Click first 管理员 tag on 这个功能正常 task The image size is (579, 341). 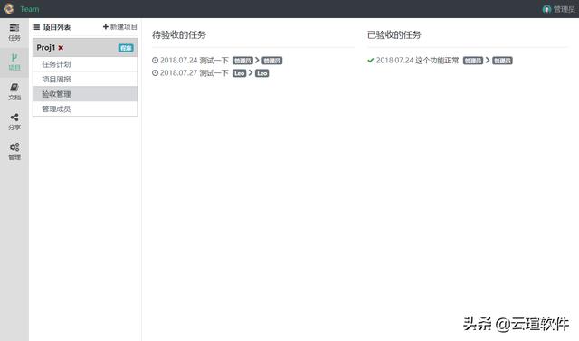pyautogui.click(x=473, y=61)
